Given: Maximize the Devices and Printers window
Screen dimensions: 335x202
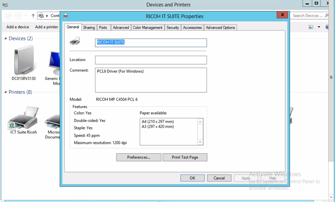Looking at the screenshot, I should pos(316,3).
